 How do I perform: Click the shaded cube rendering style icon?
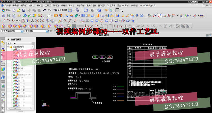tap(99, 10)
